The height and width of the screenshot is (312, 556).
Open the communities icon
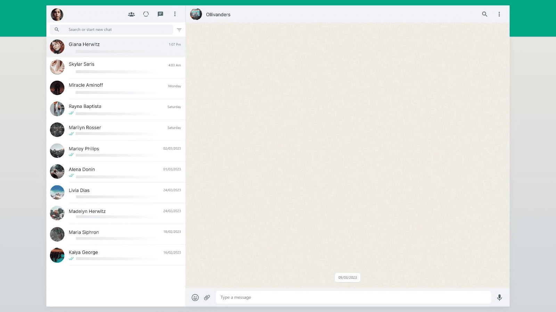(x=131, y=14)
